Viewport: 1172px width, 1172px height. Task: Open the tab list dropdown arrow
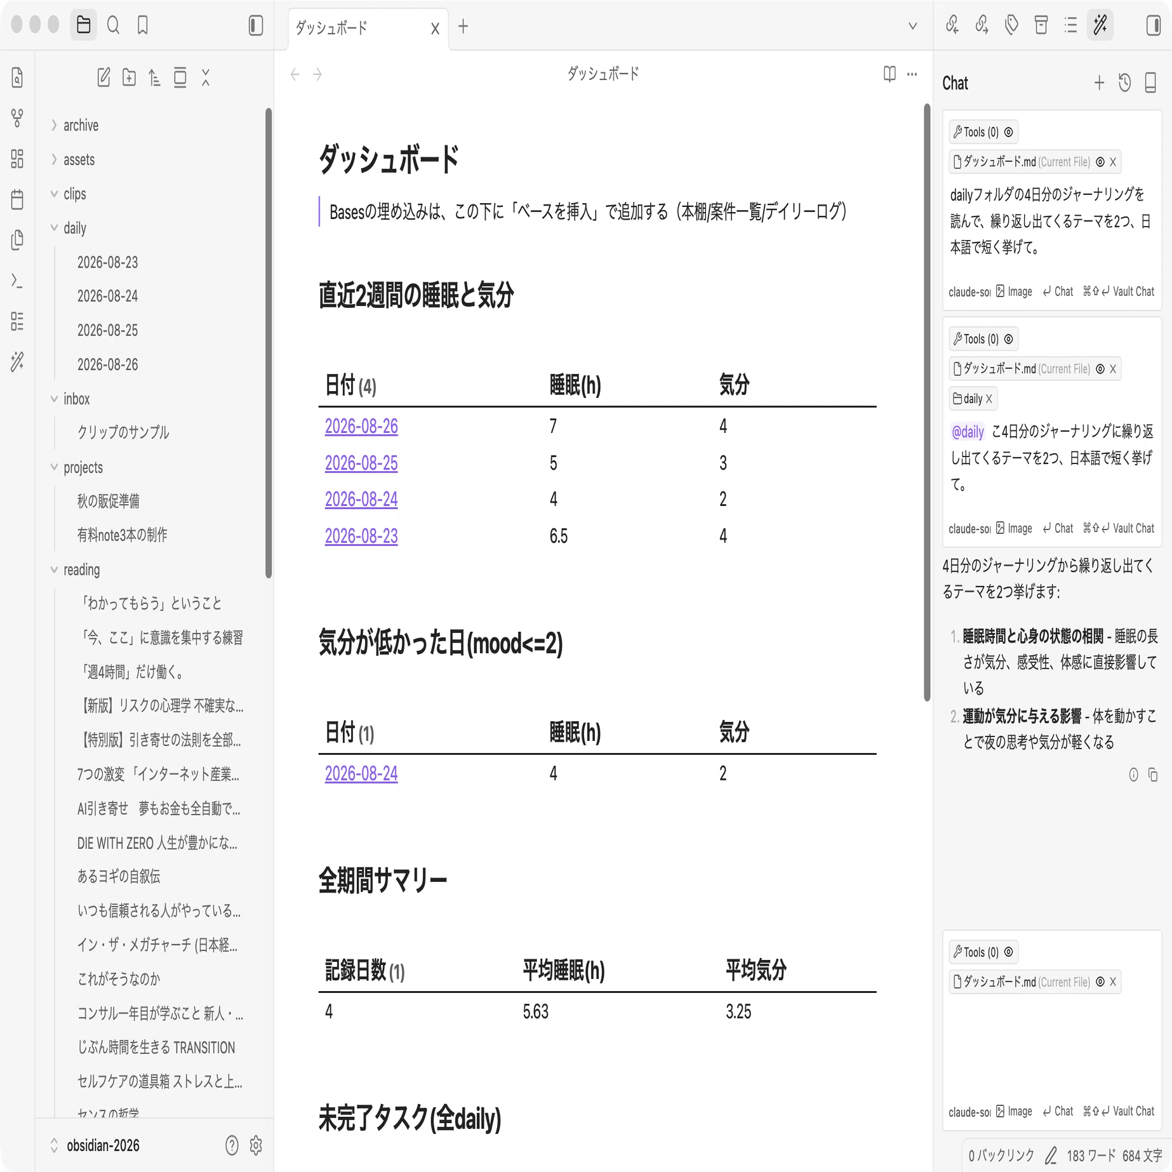[913, 27]
